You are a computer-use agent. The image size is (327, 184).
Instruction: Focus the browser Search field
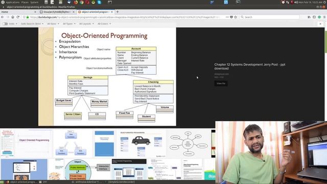pyautogui.click(x=270, y=17)
